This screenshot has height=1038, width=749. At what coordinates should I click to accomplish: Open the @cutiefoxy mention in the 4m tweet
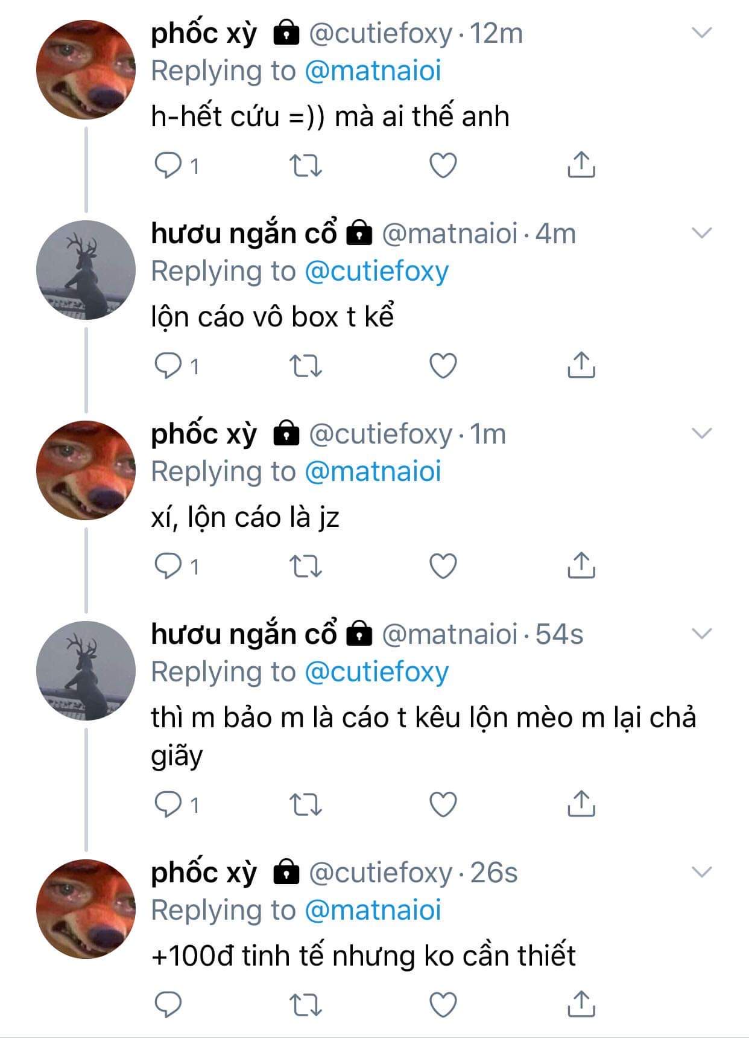[x=376, y=271]
